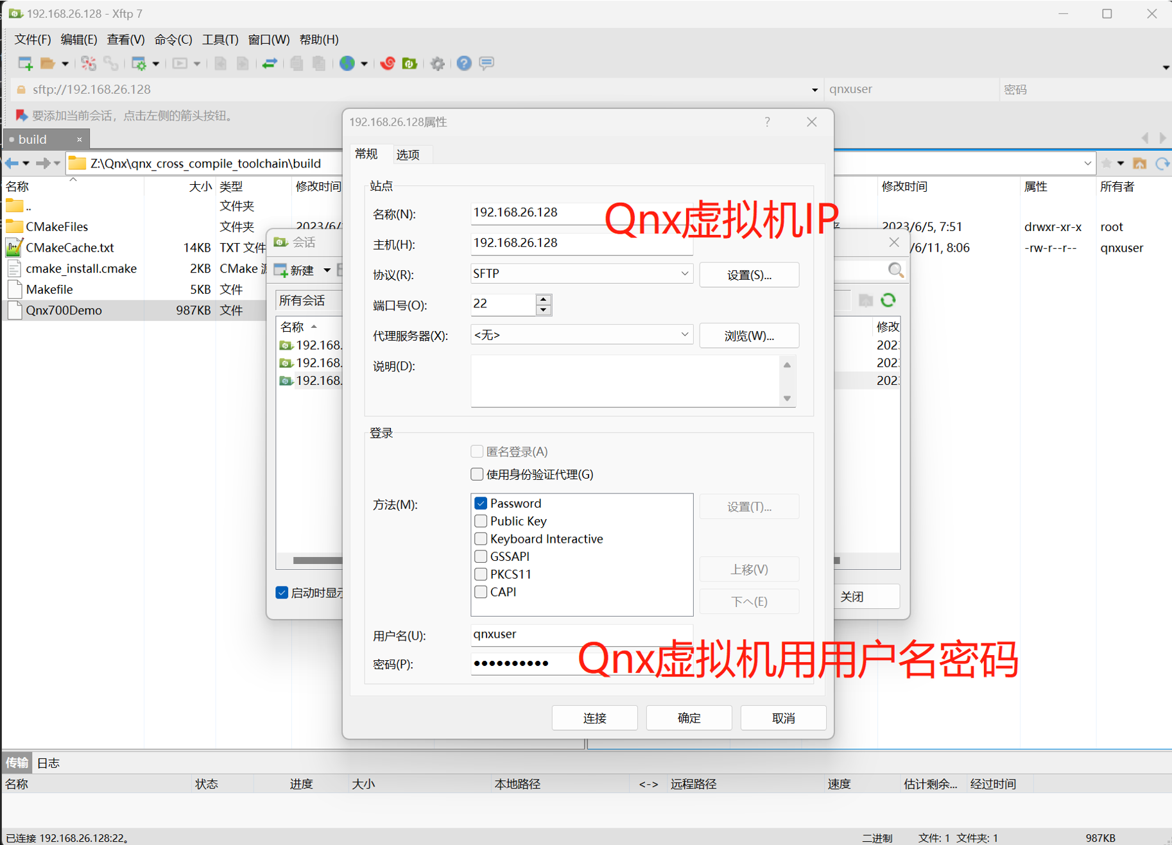The width and height of the screenshot is (1172, 845).
Task: Open the 协议(R) protocol dropdown
Action: 684,273
